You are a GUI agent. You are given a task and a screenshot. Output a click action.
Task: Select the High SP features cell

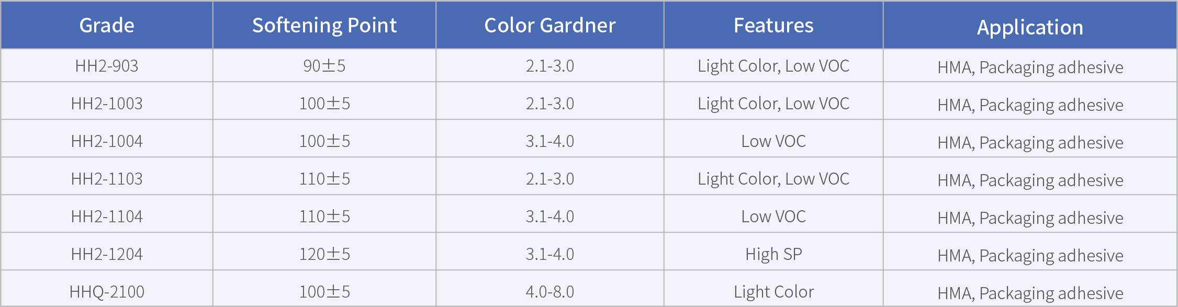pos(773,254)
